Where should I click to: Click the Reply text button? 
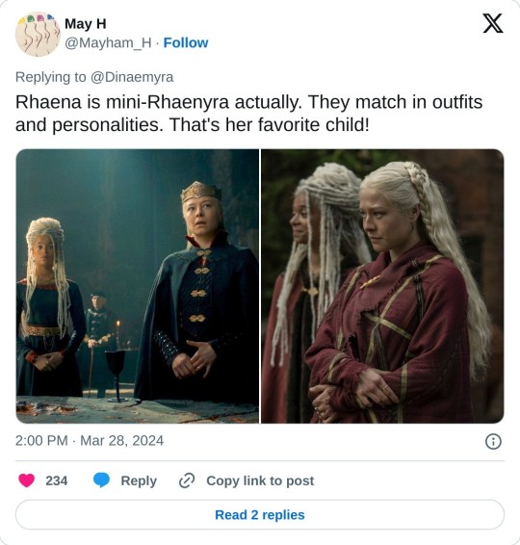pos(139,480)
